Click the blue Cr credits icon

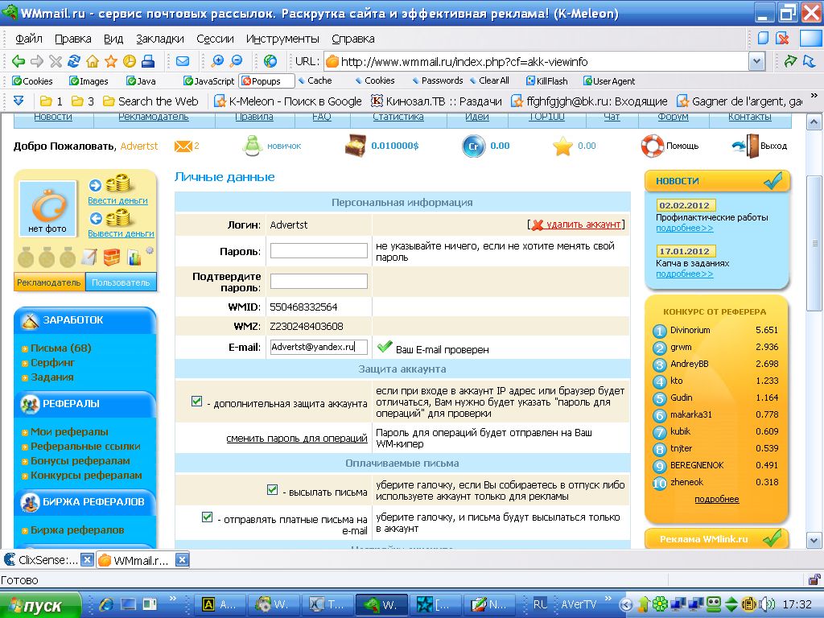tap(473, 146)
